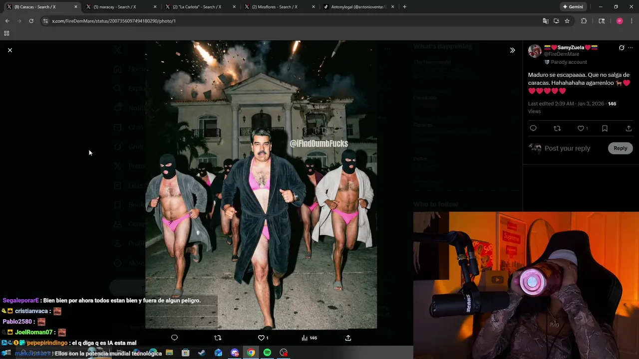Image resolution: width=639 pixels, height=359 pixels.
Task: Open the tab search icon in toolbar
Action: pyautogui.click(x=602, y=21)
